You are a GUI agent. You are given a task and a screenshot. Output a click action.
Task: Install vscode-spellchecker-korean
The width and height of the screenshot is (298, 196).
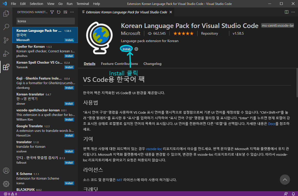pyautogui.click(x=69, y=120)
